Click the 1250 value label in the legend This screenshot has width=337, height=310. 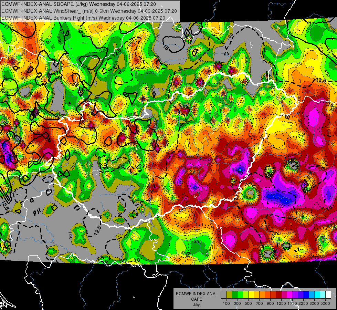pyautogui.click(x=281, y=303)
